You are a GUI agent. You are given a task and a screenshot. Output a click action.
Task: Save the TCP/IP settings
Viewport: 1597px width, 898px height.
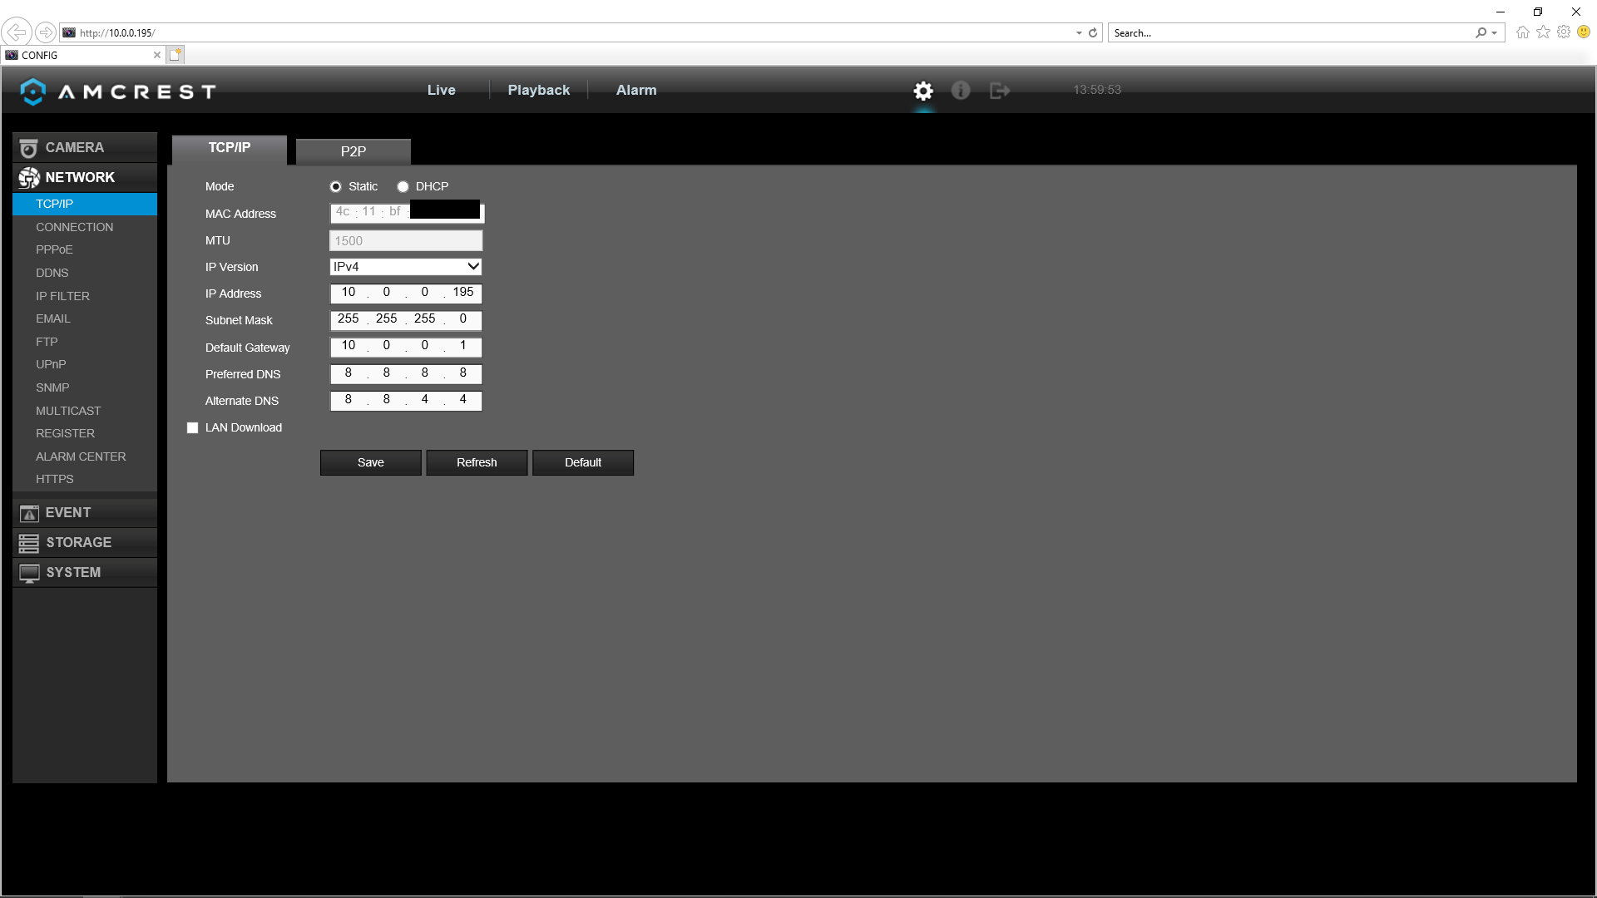coord(371,463)
